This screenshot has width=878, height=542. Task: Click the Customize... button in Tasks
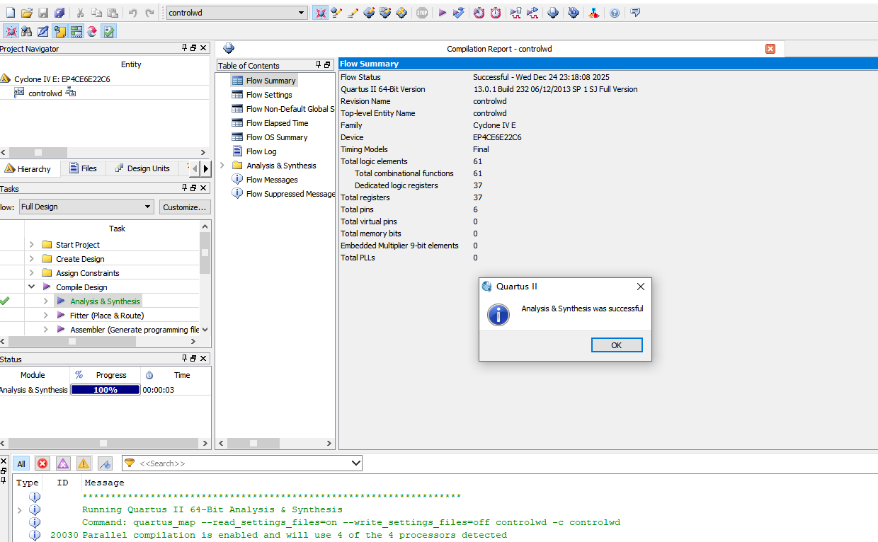(x=184, y=207)
